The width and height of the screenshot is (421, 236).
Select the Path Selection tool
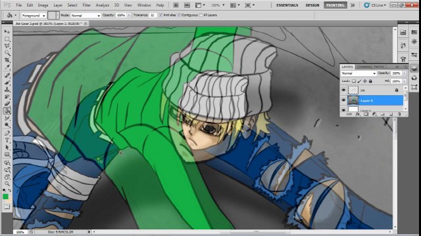tap(7, 147)
